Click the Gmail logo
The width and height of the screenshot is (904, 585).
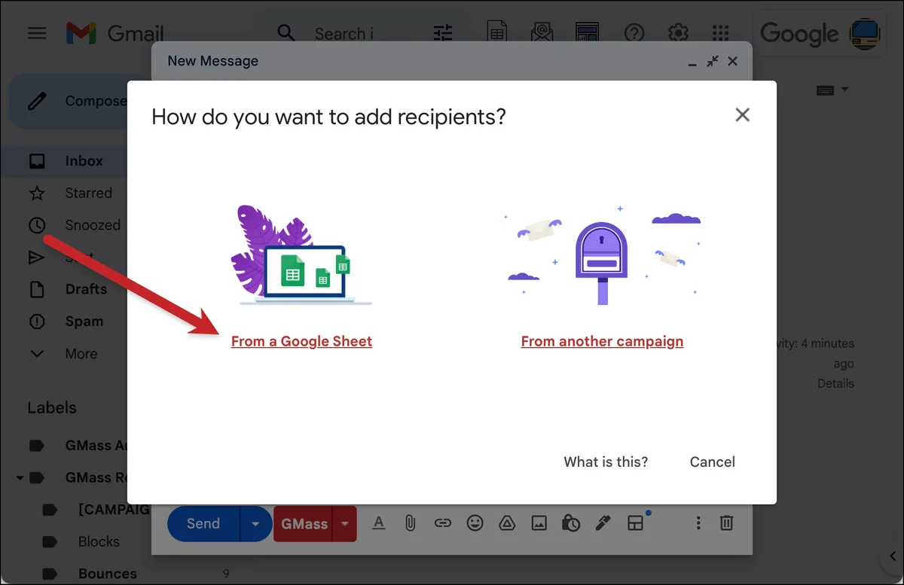[115, 33]
